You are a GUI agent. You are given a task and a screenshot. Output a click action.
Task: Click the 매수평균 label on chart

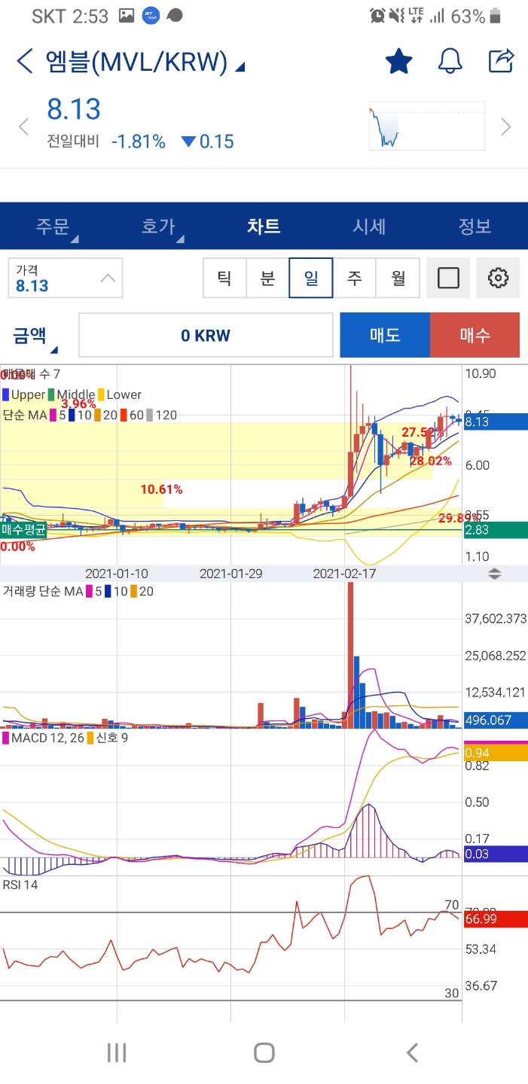(23, 530)
